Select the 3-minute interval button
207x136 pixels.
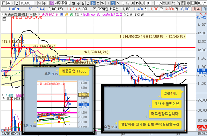pyautogui.click(x=113, y=3)
